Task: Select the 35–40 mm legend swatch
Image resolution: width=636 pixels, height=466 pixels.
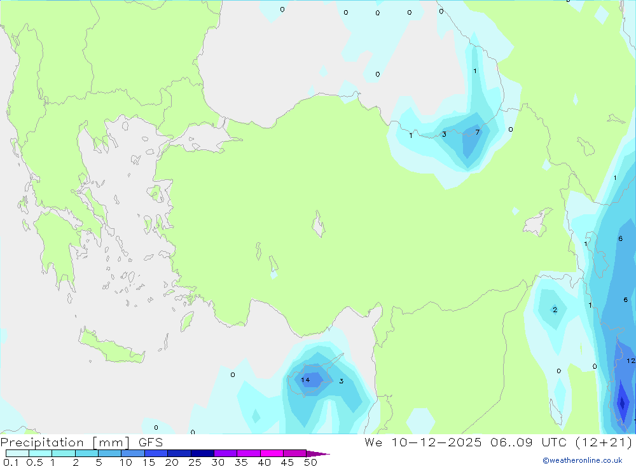Action: (249, 453)
